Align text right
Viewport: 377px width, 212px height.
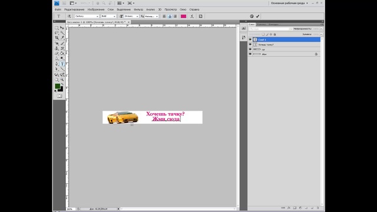(176, 16)
